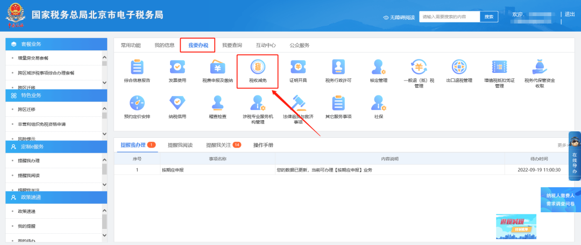Screen dimensions: 581x245
Task: Focus the search input field
Action: (x=449, y=17)
